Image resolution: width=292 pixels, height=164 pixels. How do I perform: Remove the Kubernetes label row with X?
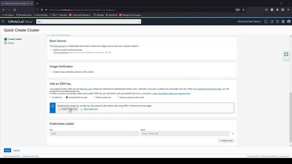pos(233,133)
